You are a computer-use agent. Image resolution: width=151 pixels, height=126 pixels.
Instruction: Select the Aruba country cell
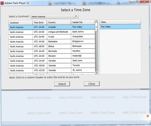click(59, 37)
